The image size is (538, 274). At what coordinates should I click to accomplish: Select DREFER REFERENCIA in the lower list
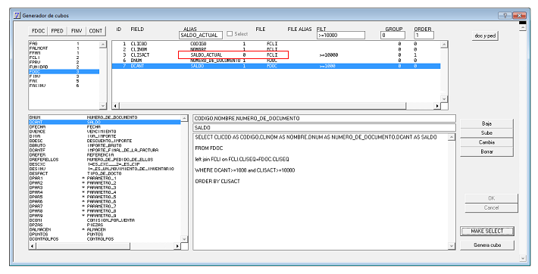pos(105,154)
